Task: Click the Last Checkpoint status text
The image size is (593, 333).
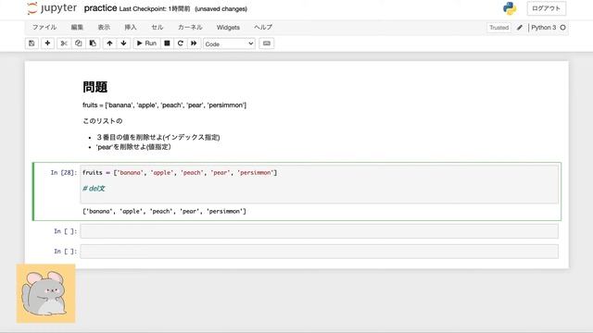Action: (x=155, y=8)
